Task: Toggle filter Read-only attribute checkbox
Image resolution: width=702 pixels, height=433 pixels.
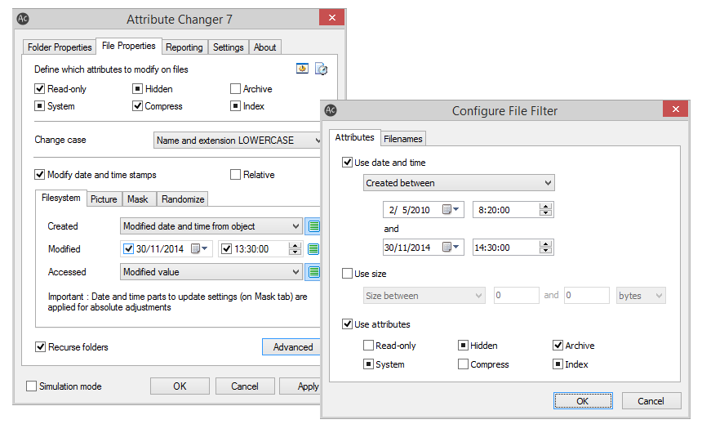Action: [368, 345]
